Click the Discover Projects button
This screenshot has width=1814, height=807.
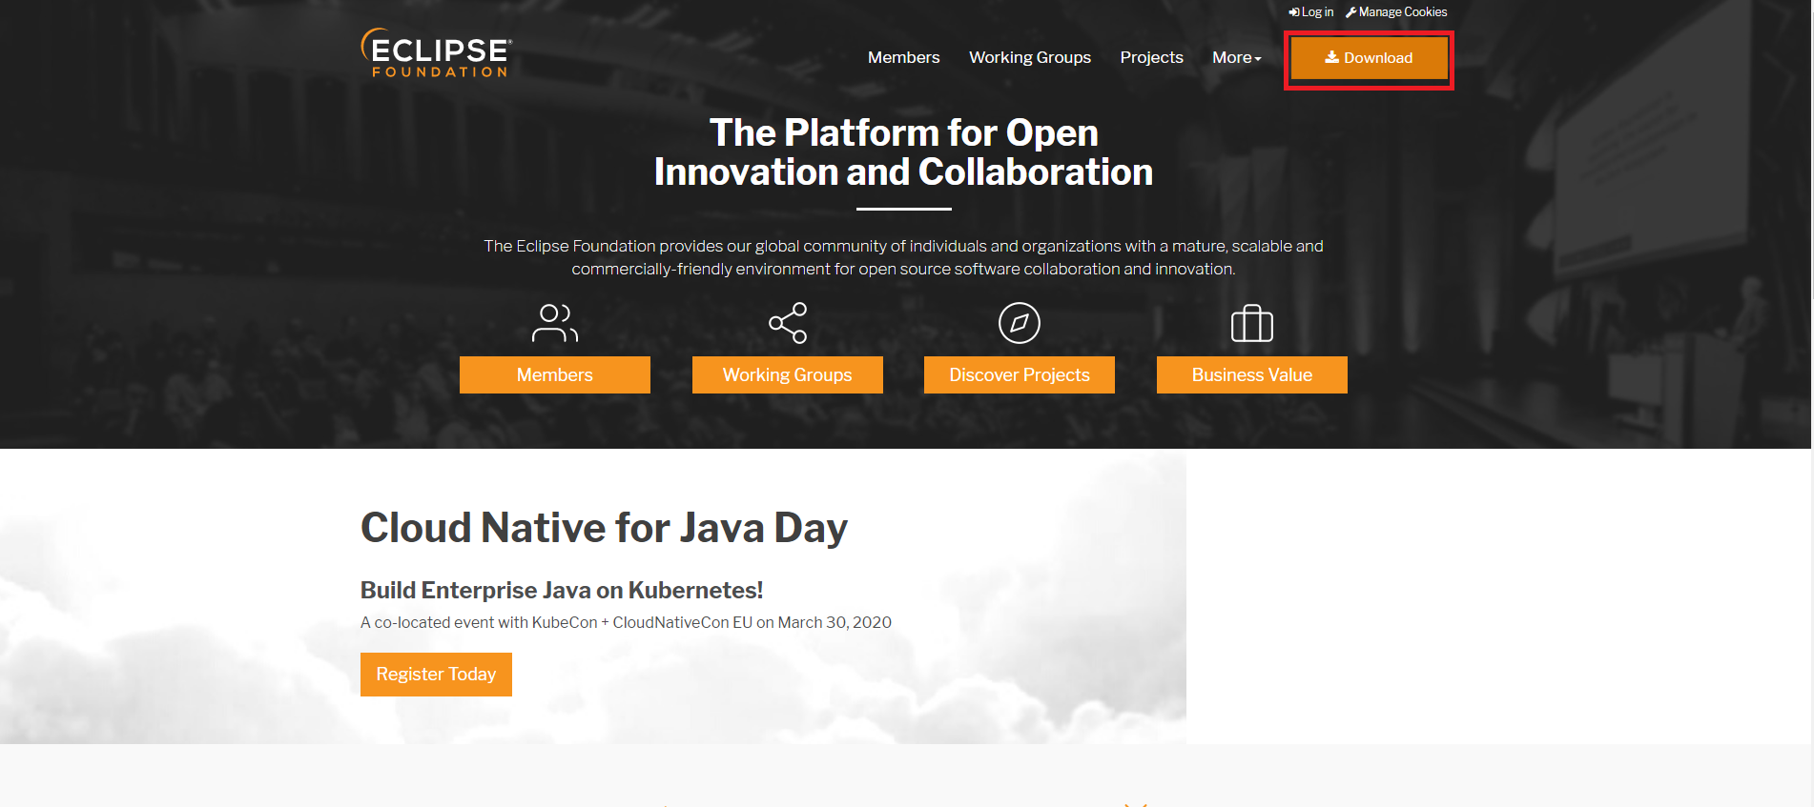pyautogui.click(x=1020, y=374)
